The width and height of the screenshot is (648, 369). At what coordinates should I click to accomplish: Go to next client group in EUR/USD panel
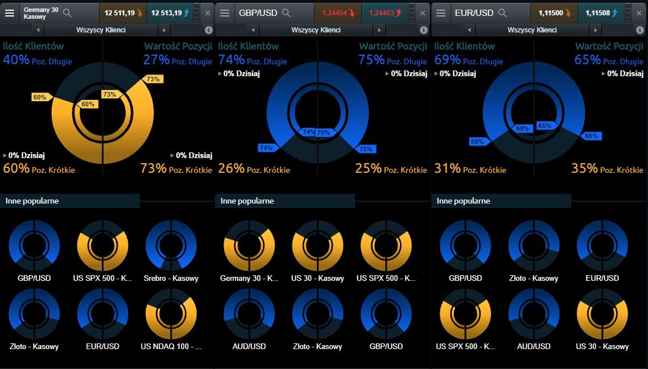(596, 30)
